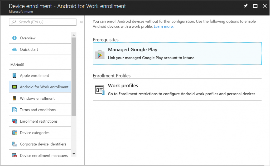Click the Corporate device identifiers icon
This screenshot has height=166, width=270.
pos(15,144)
